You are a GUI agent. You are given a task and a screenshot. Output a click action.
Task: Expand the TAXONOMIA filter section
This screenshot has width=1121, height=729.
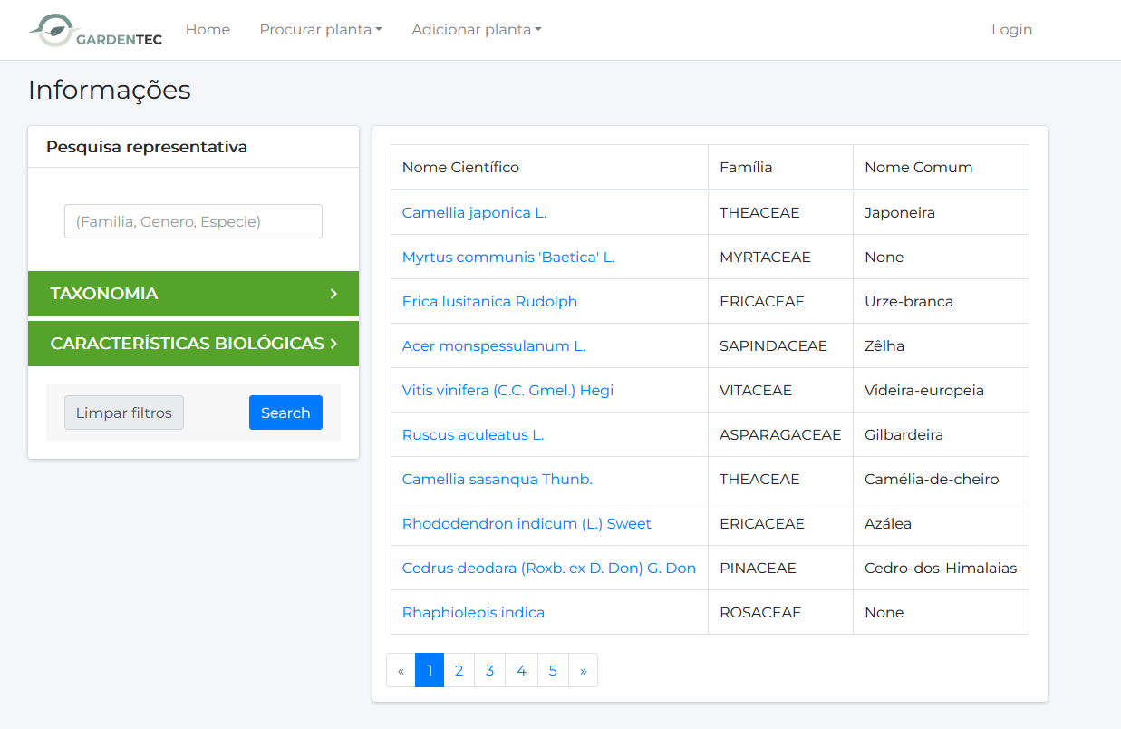pyautogui.click(x=193, y=294)
